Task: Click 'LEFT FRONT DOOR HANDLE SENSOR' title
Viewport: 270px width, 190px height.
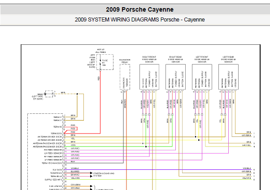Action: pyautogui.click(x=202, y=59)
